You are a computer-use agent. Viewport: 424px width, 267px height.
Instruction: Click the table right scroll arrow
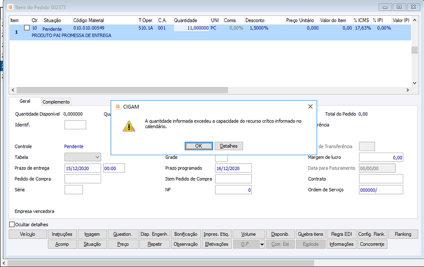tap(408, 90)
